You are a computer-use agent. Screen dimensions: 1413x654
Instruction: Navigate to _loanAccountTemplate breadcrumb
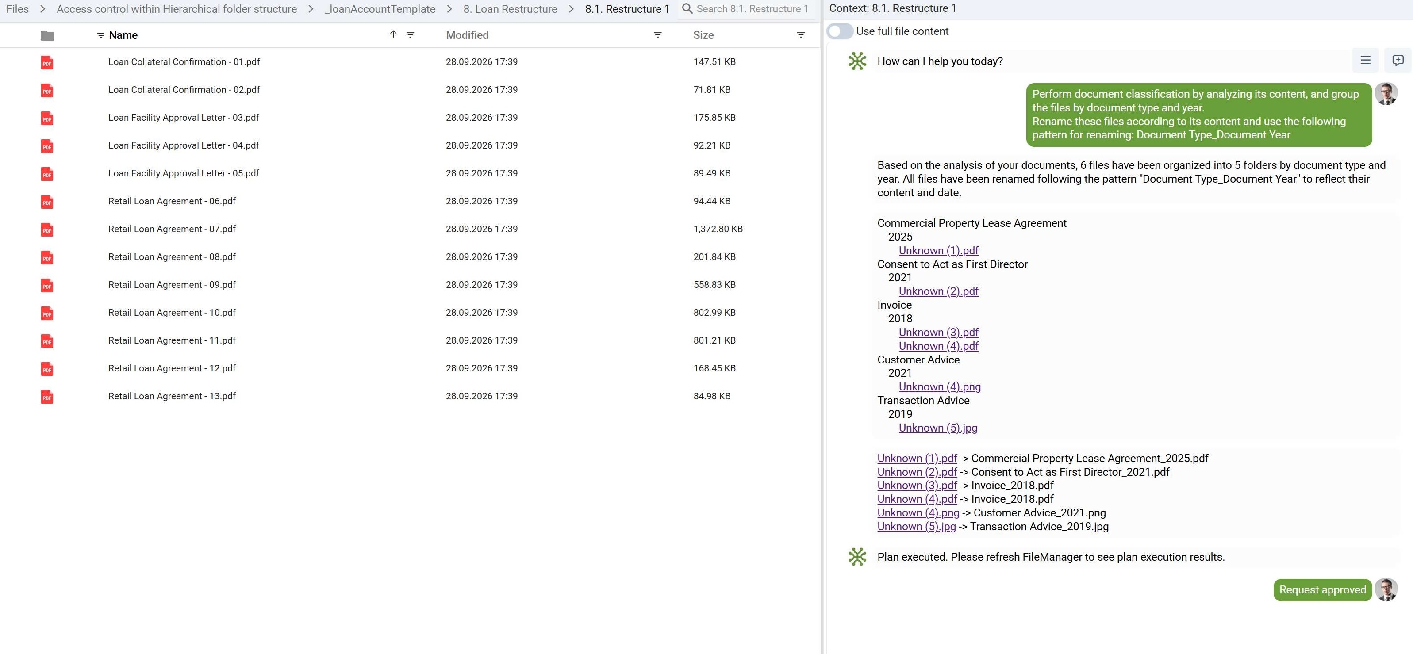pyautogui.click(x=380, y=9)
